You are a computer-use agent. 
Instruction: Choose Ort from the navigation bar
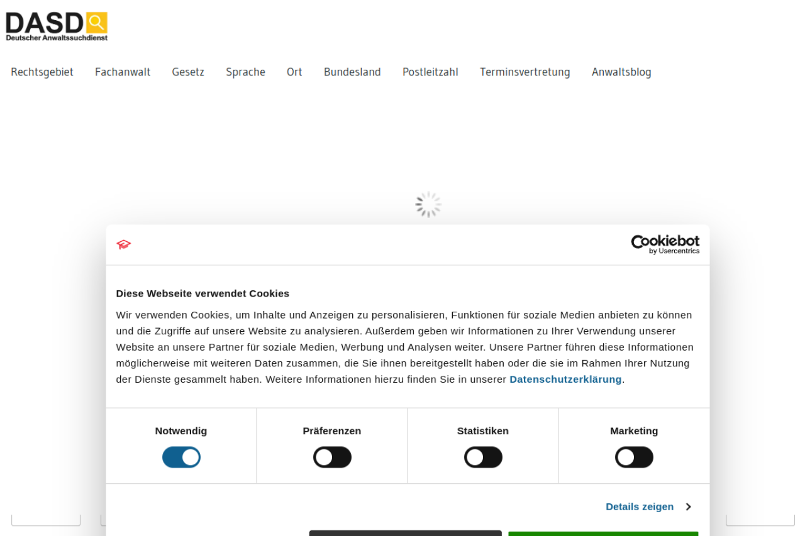294,72
